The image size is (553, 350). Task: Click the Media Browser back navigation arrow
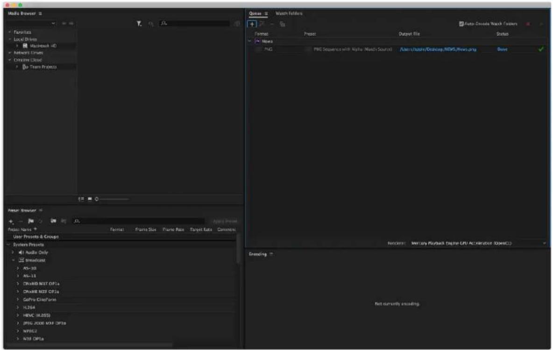point(64,23)
